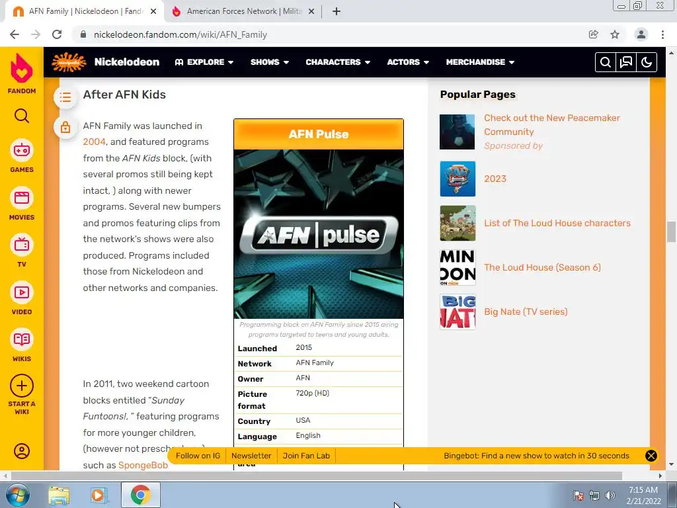Click the Chrome taskbar icon

(x=140, y=495)
